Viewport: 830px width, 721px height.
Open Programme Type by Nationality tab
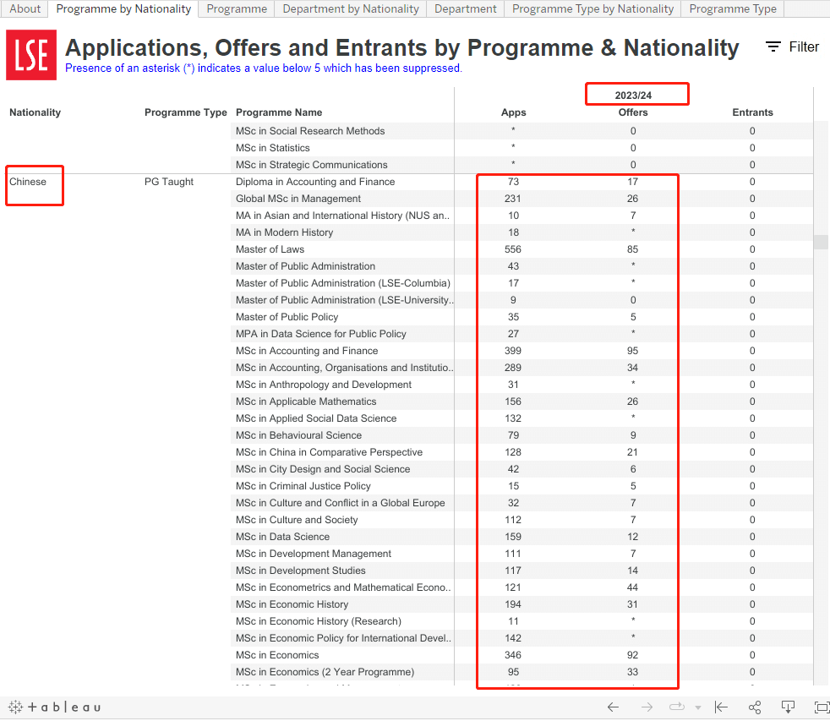(x=592, y=9)
